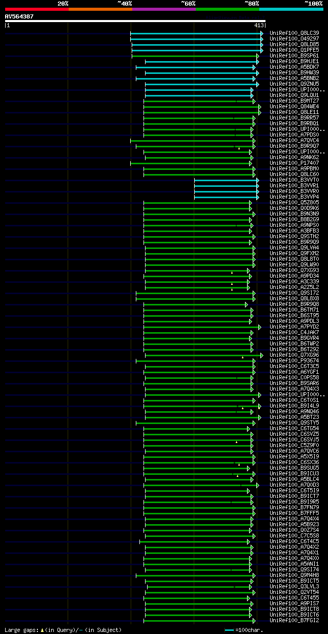This screenshot has width=328, height=634.
Task: Select hit label UniRef100_A3C339
Action: click(295, 281)
